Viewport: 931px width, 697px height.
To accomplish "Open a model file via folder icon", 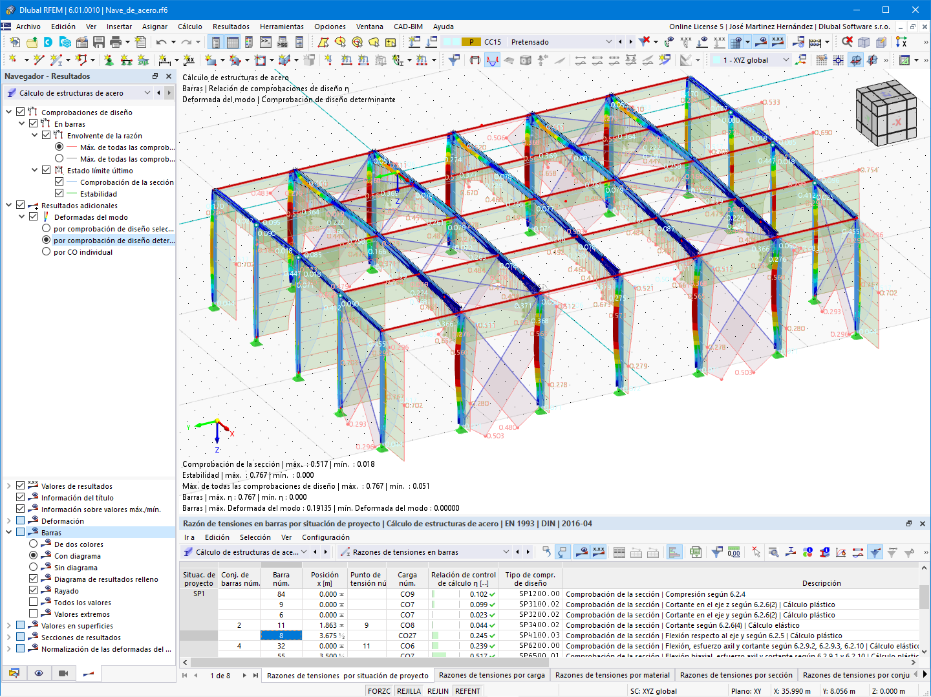I will [x=31, y=42].
